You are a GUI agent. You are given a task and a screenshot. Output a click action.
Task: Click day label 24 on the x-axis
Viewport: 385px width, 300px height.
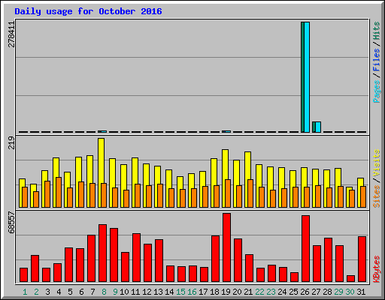tap(282, 292)
